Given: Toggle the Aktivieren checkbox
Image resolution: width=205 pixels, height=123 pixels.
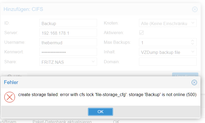Looking at the screenshot, I should click(x=141, y=33).
